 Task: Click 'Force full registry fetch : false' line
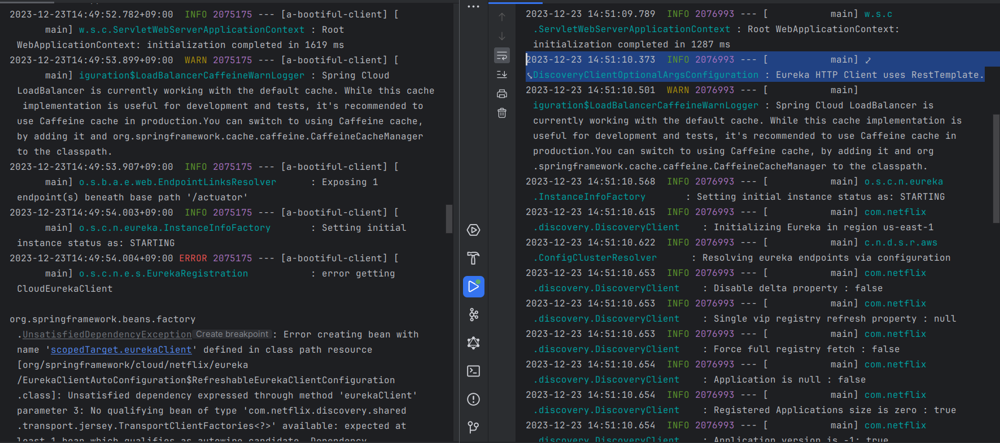807,349
